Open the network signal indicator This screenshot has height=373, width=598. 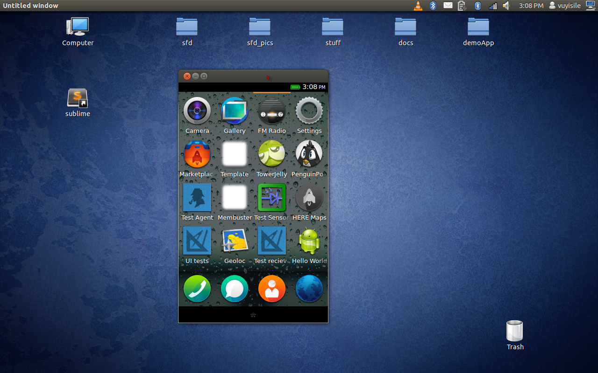(x=493, y=6)
